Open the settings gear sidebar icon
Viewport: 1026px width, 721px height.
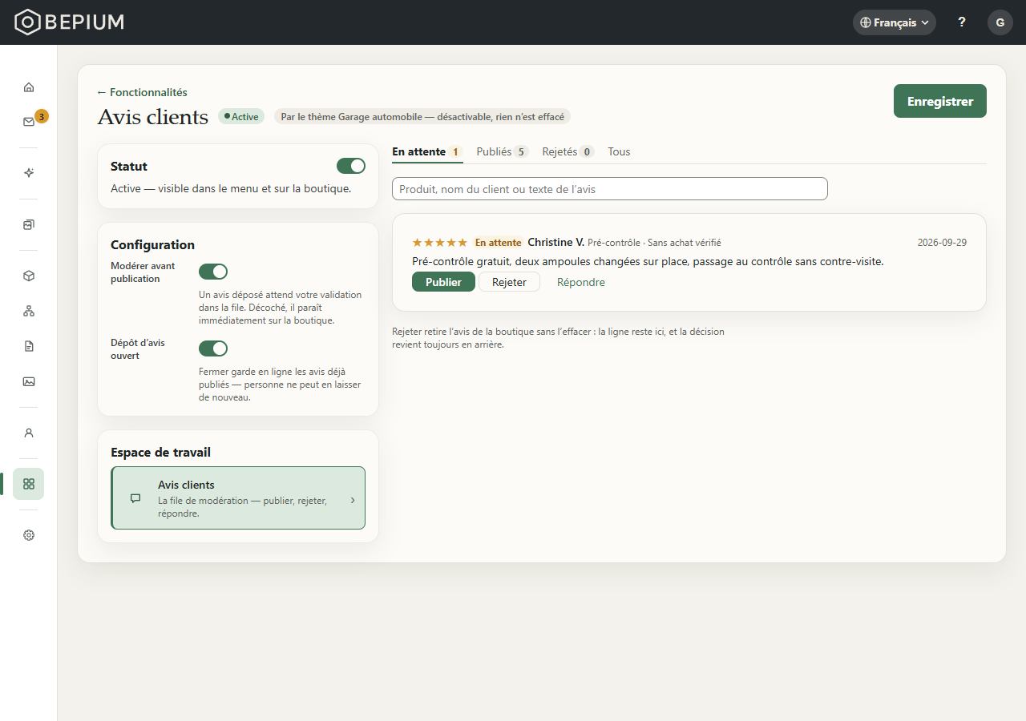pyautogui.click(x=29, y=535)
